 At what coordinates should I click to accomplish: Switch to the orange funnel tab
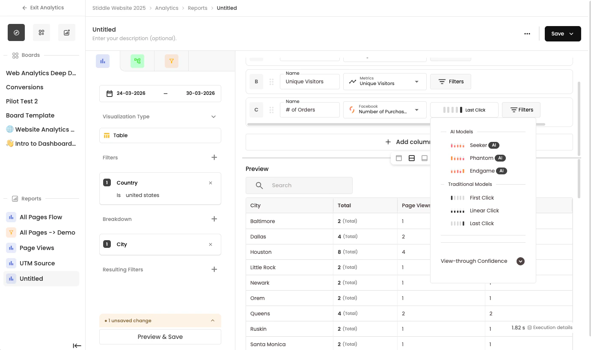click(x=172, y=61)
